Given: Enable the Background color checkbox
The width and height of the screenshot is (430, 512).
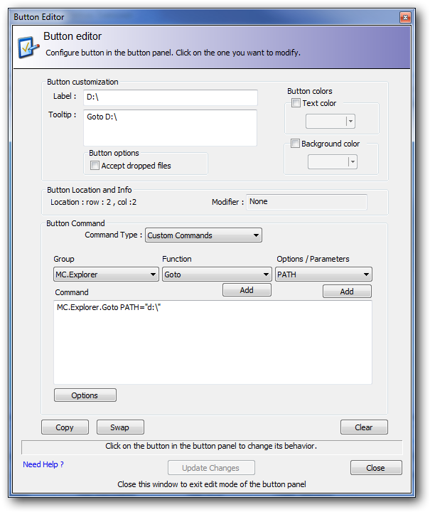Looking at the screenshot, I should point(295,144).
